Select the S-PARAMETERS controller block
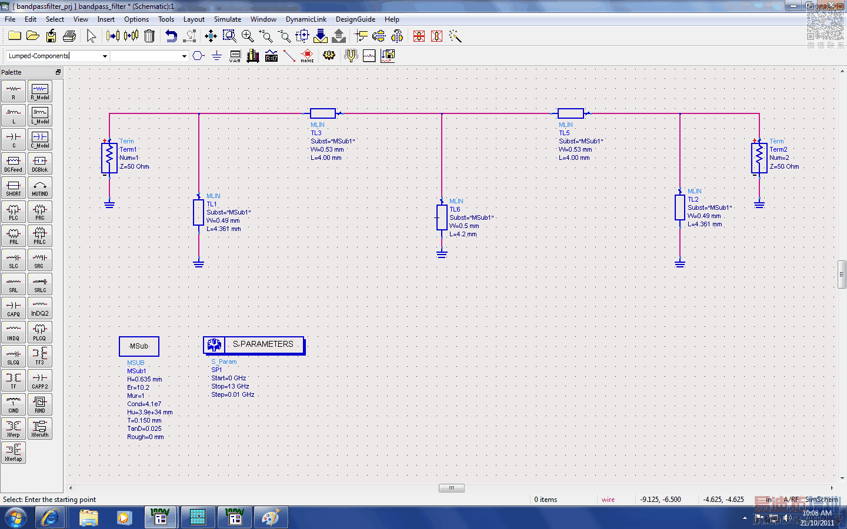The image size is (847, 529). [x=254, y=345]
